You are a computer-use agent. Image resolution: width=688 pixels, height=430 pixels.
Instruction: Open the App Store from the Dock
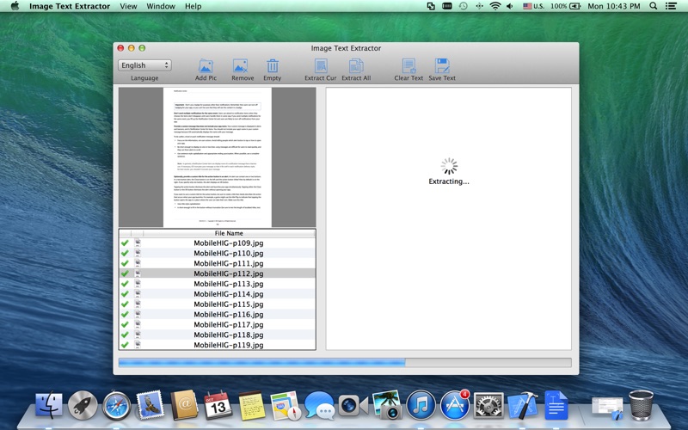(x=455, y=405)
